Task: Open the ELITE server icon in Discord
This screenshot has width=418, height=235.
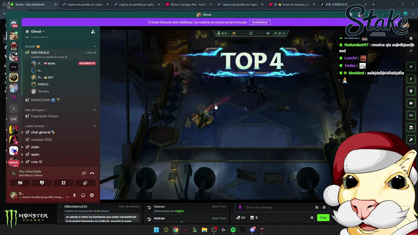Action: (14, 67)
